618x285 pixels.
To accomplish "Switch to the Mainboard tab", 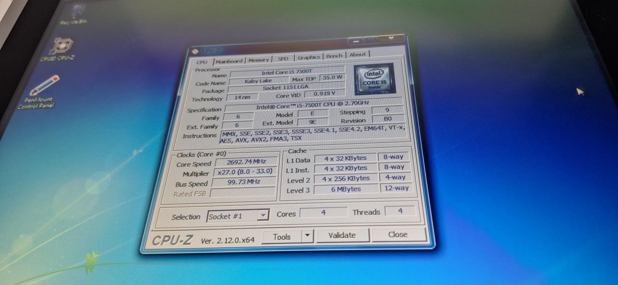I will 229,61.
